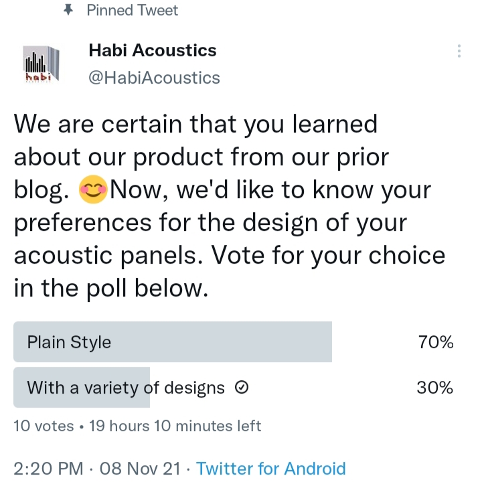
Task: Click the word 'blog.' in the tweet
Action: (x=42, y=191)
